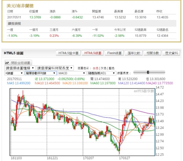This screenshot has height=161, width=183.
Task: Click the 170327 date axis label
Action: [x=124, y=158]
